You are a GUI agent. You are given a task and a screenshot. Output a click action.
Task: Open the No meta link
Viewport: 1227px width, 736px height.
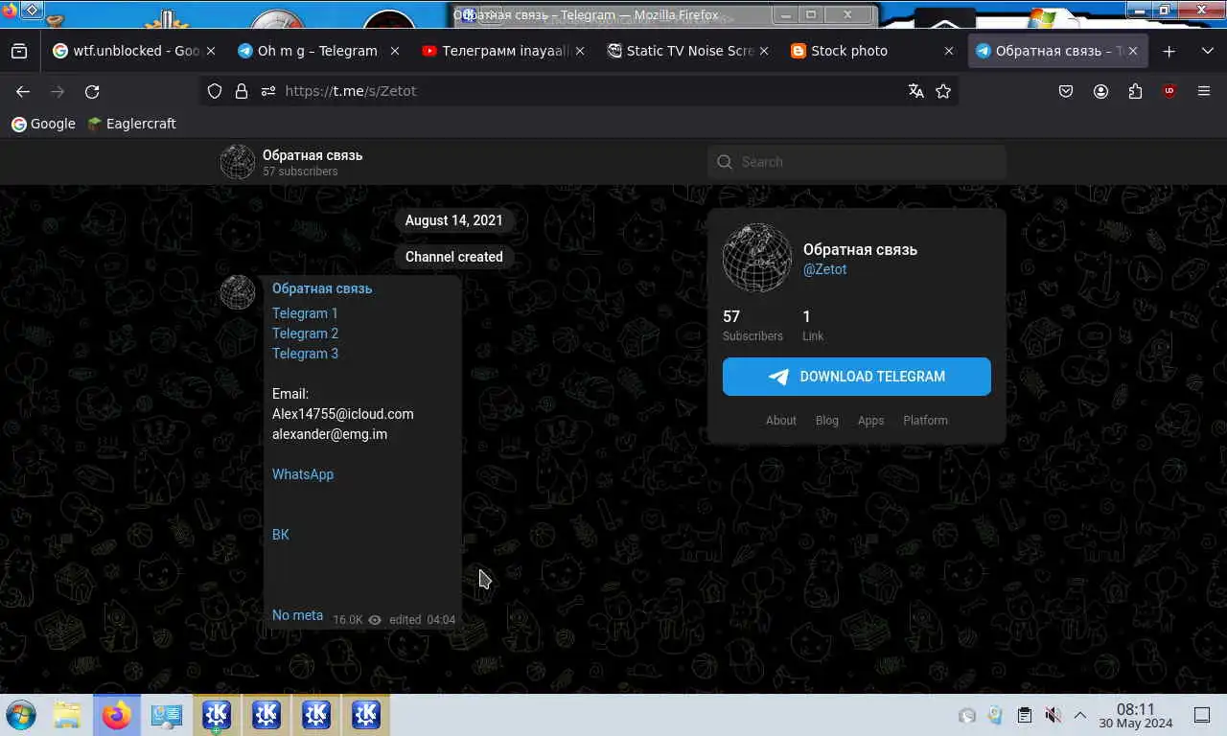297,615
